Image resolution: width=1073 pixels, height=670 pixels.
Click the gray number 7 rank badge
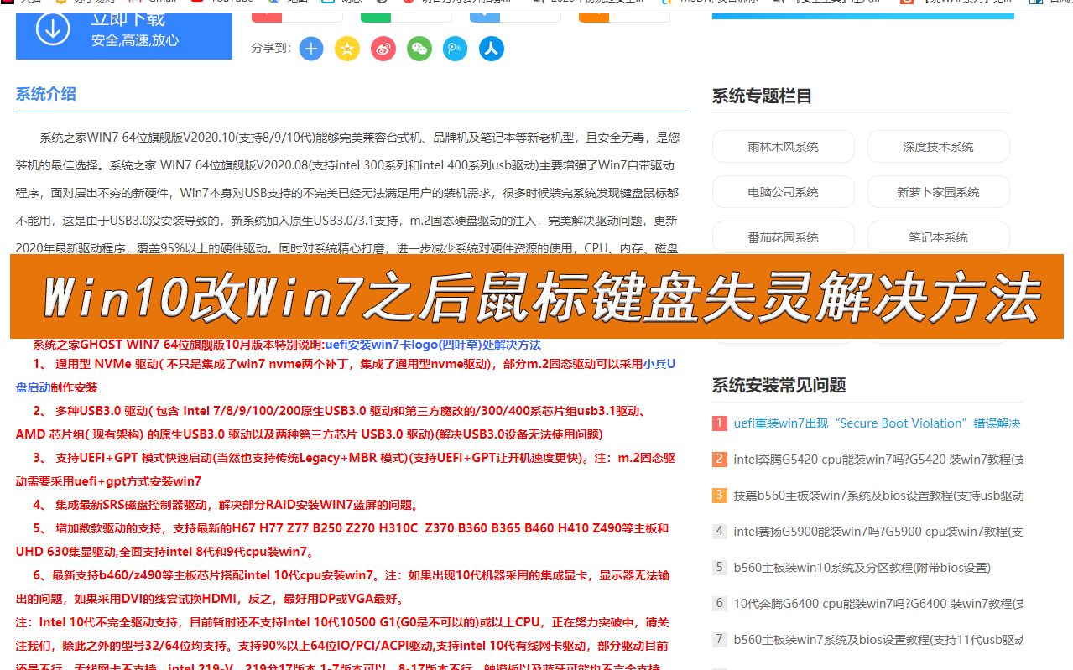[720, 640]
